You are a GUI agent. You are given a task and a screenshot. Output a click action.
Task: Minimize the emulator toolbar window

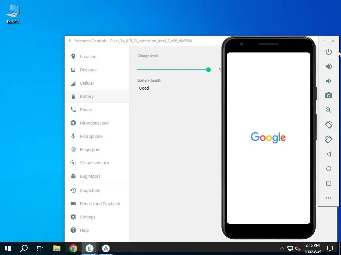[324, 41]
